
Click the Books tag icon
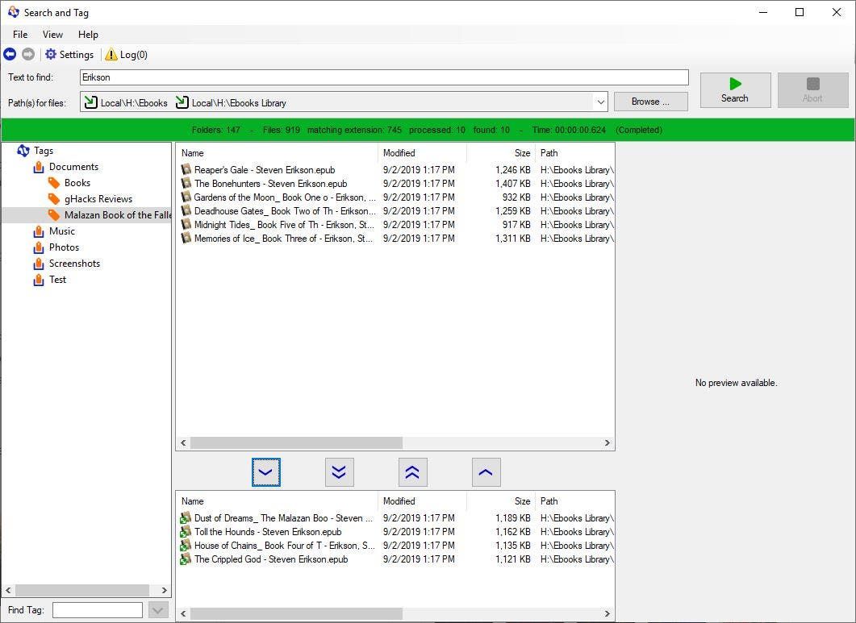point(54,183)
